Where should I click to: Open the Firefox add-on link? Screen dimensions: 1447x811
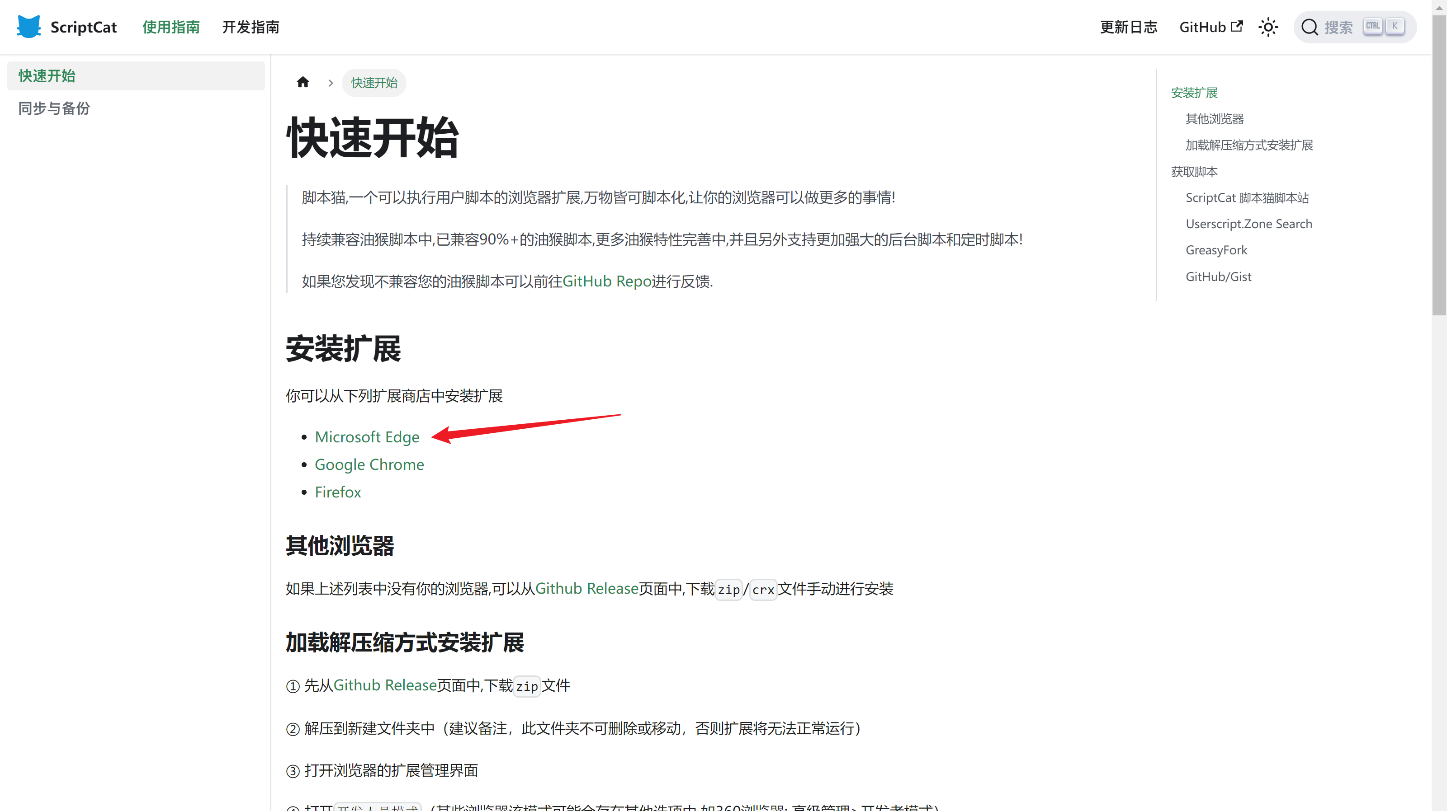coord(338,492)
